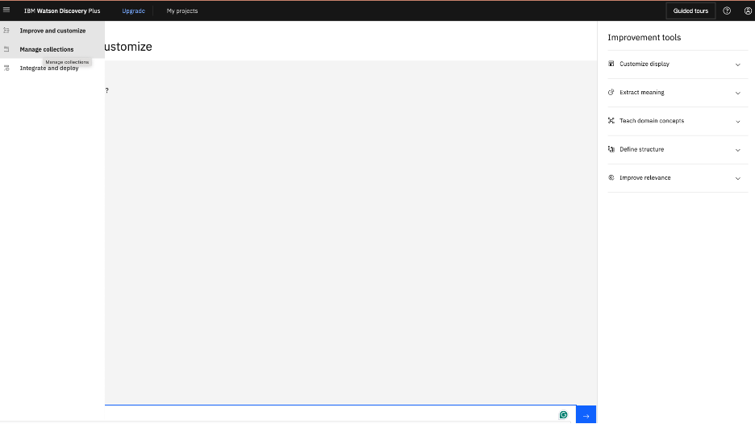
Task: Click the Extract meaning icon
Action: 611,93
